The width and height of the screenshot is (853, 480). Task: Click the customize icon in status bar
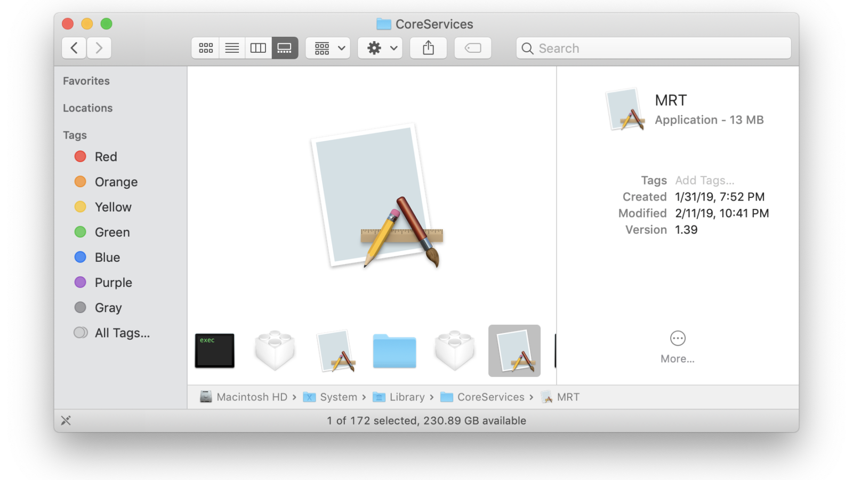(x=66, y=420)
